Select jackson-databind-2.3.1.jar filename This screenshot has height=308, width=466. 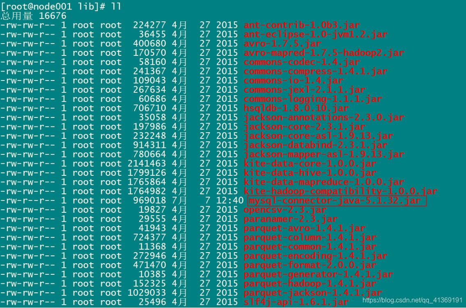pyautogui.click(x=316, y=145)
